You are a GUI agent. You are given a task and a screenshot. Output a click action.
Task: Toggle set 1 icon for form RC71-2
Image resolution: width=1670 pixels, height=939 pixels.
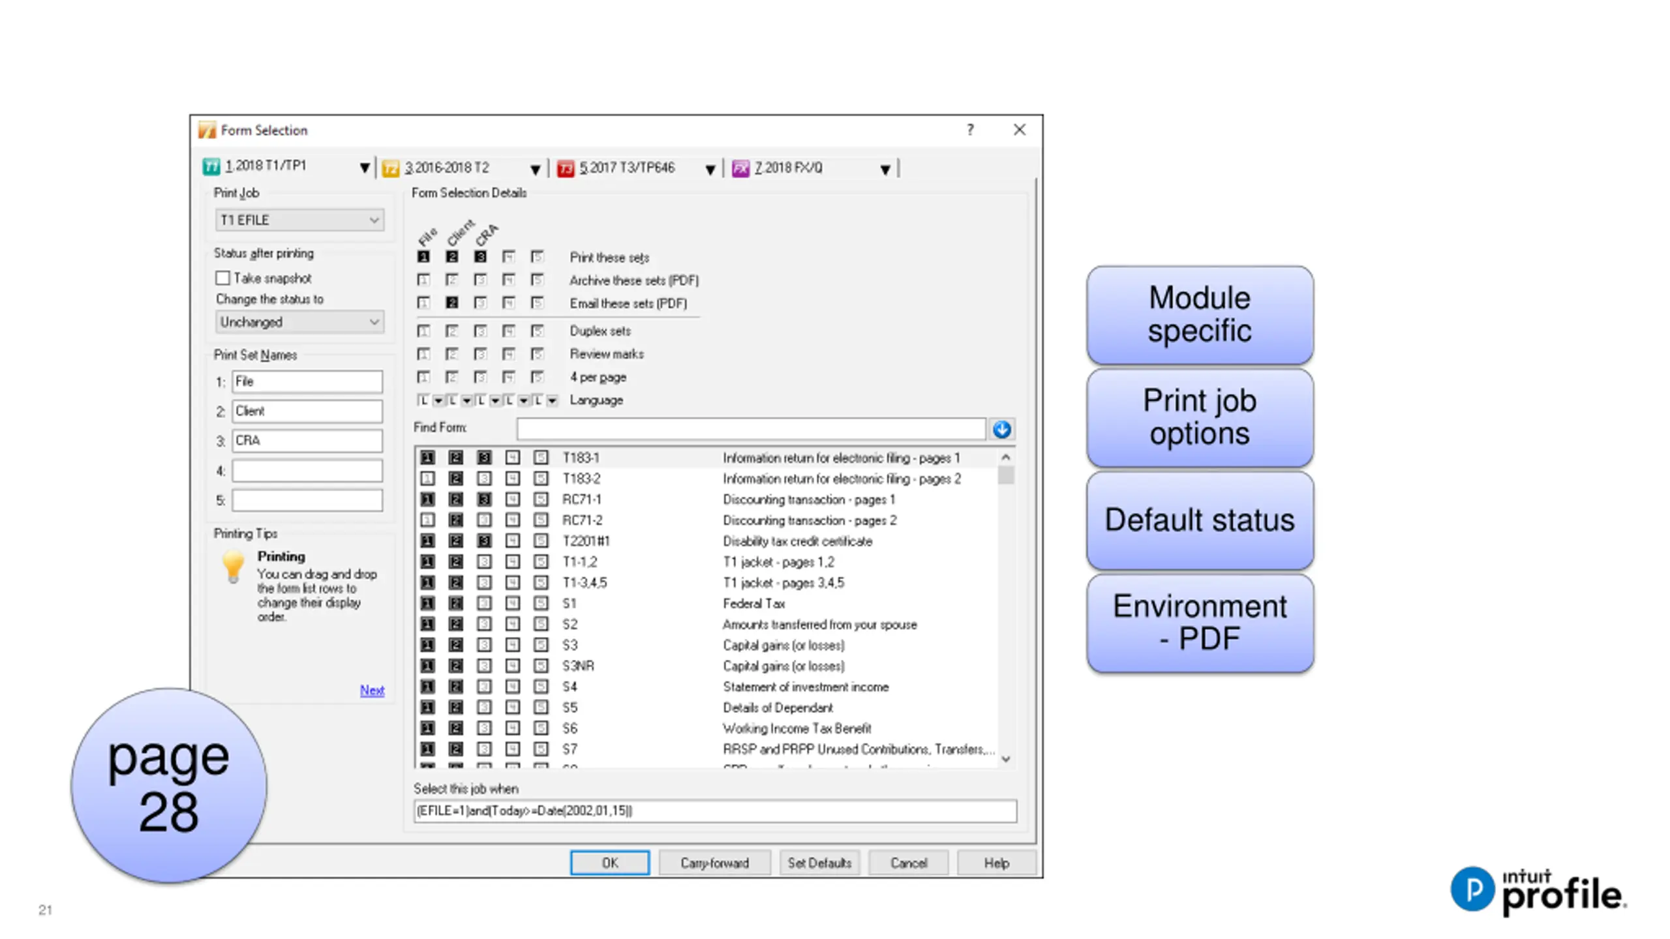(x=427, y=520)
